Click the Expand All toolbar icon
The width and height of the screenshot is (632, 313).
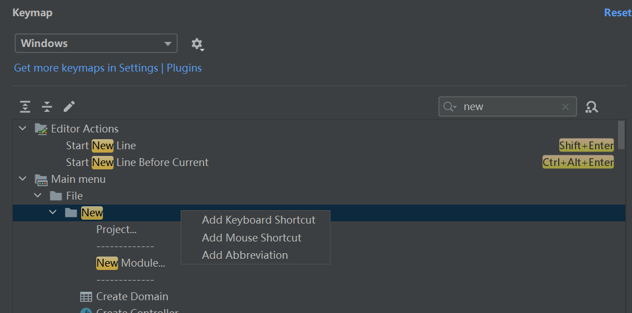(x=25, y=107)
